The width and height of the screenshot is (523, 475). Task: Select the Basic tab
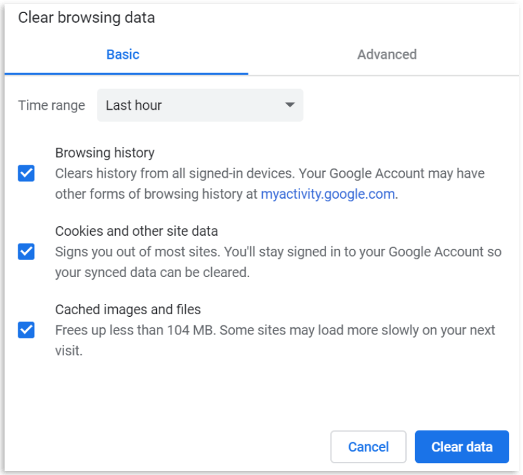[x=123, y=54]
